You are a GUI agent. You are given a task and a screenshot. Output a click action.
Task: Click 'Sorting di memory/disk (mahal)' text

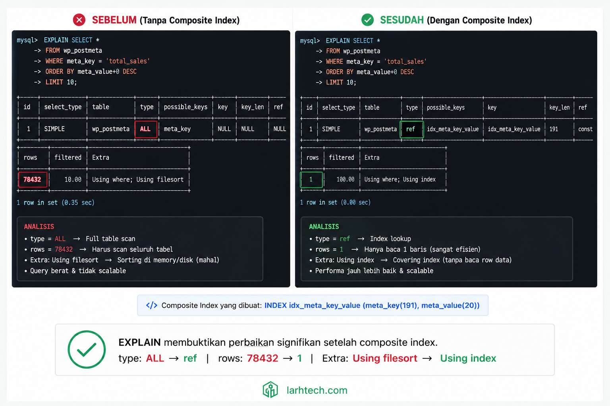coord(168,260)
